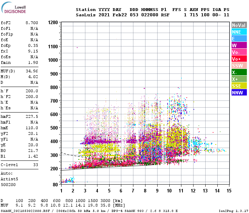Select the SSW salmon legend swatch

tap(239, 65)
